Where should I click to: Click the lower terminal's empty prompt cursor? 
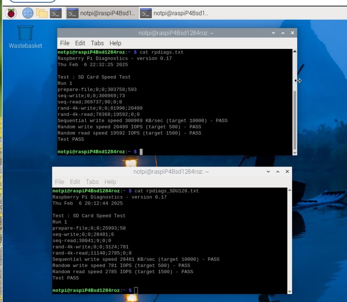click(x=136, y=290)
